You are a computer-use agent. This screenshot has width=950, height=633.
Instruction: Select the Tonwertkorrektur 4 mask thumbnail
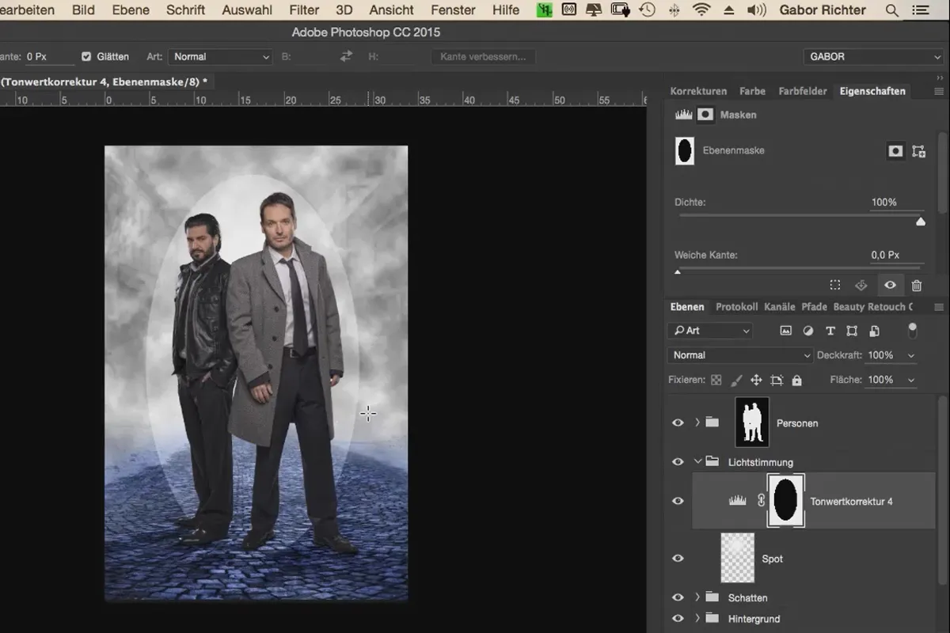click(x=785, y=501)
